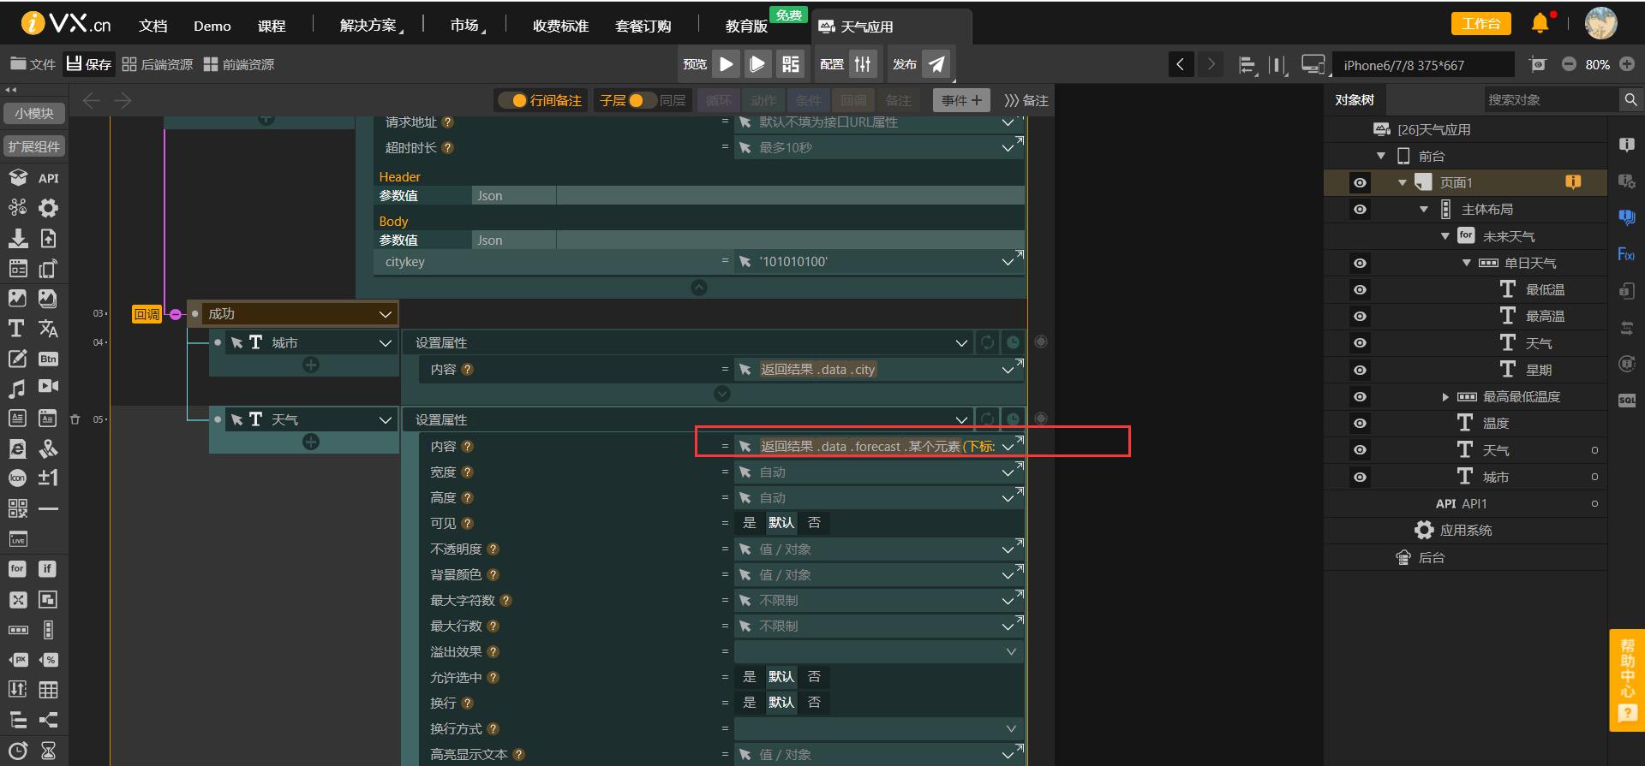
Task: Toggle the 子层/同层 switch
Action: 641,100
